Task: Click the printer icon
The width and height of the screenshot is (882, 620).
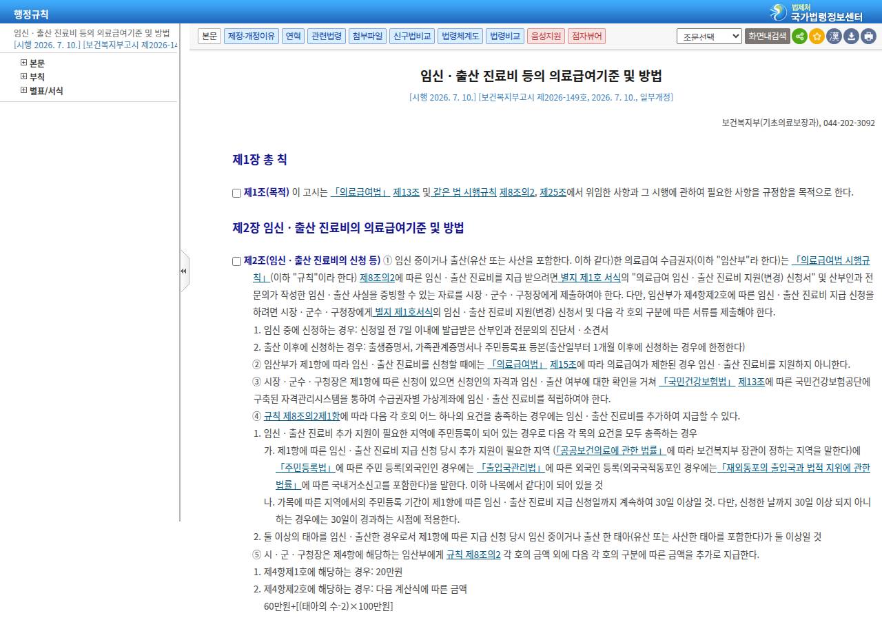Action: click(x=869, y=37)
